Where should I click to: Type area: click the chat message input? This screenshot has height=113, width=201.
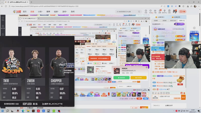(x=169, y=97)
